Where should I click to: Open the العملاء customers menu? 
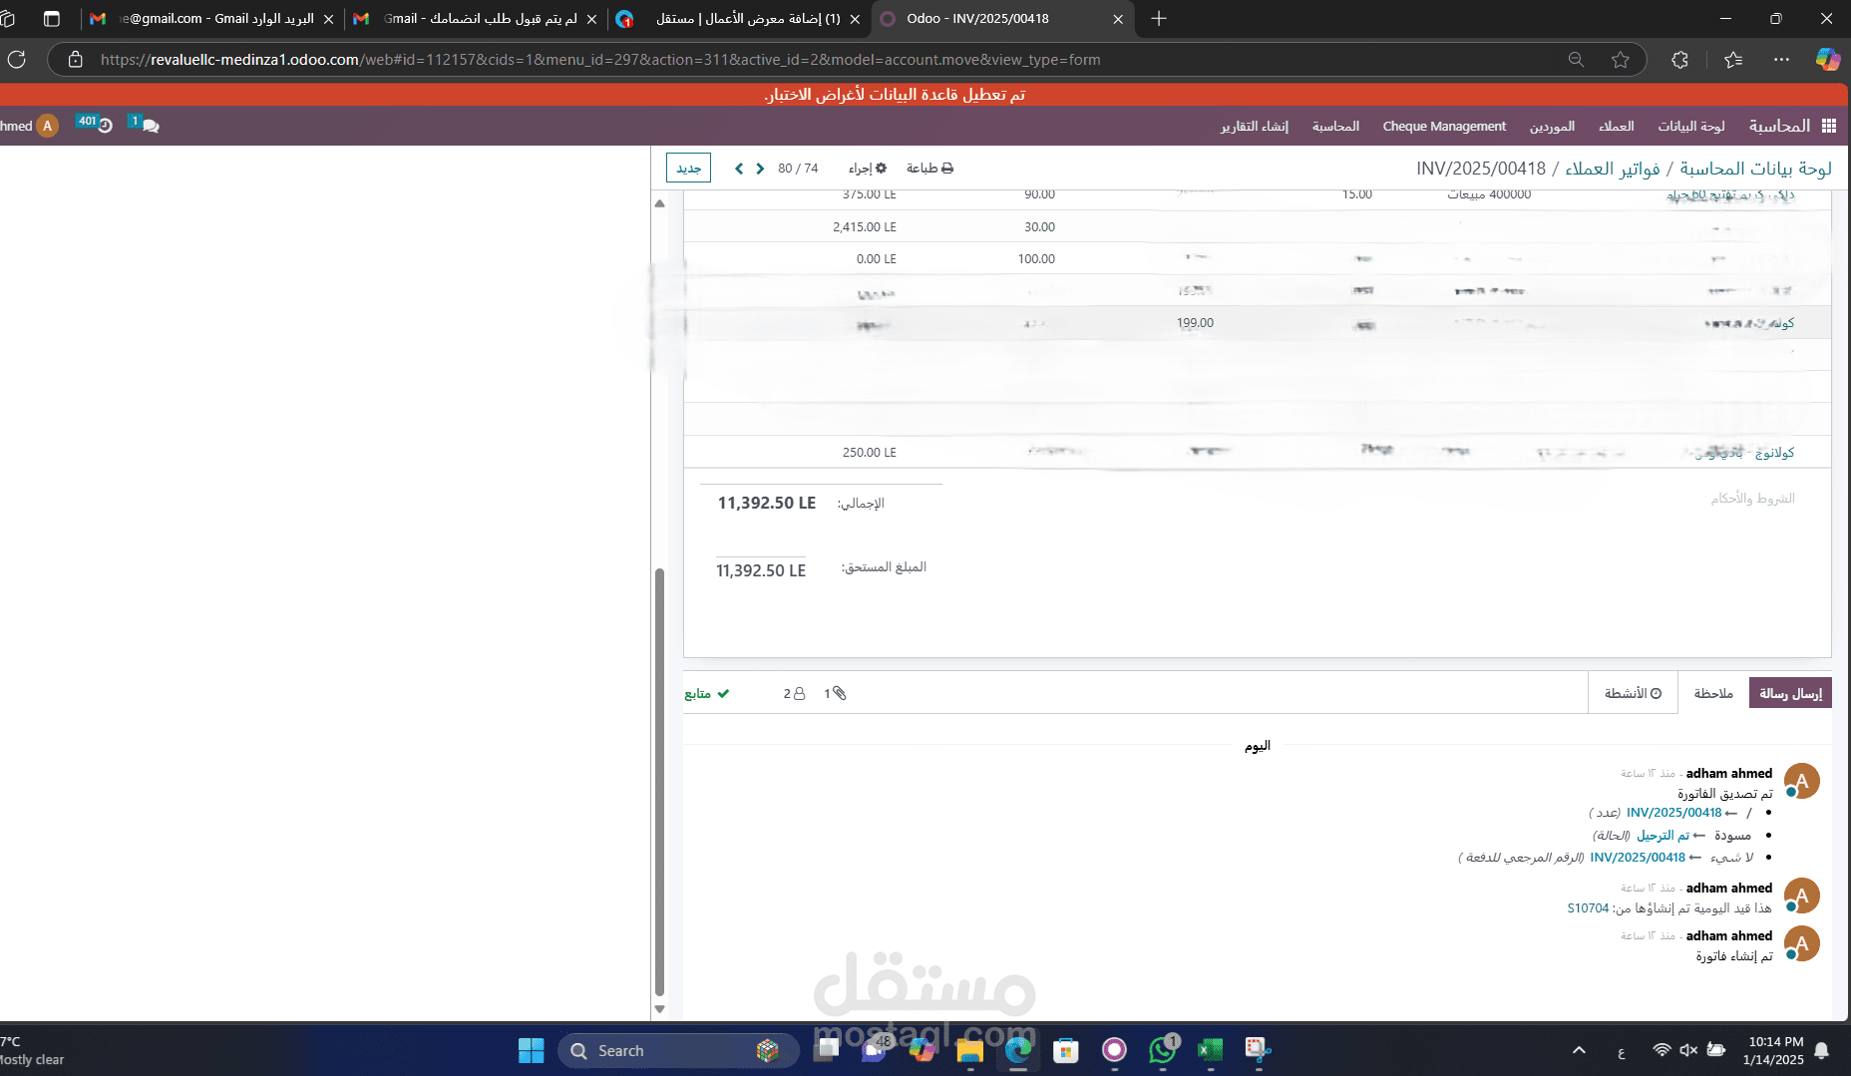[1616, 126]
